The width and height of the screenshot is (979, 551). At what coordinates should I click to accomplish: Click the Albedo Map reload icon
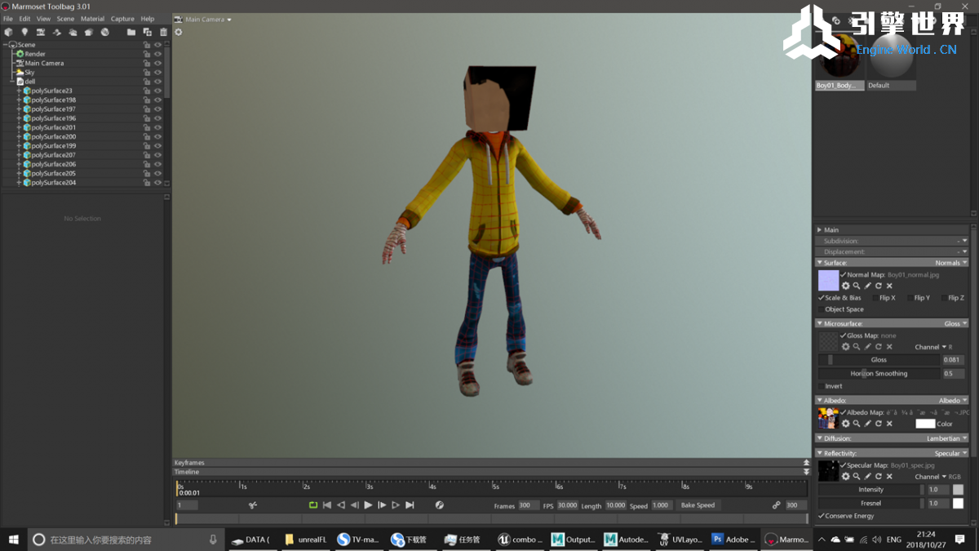click(879, 424)
